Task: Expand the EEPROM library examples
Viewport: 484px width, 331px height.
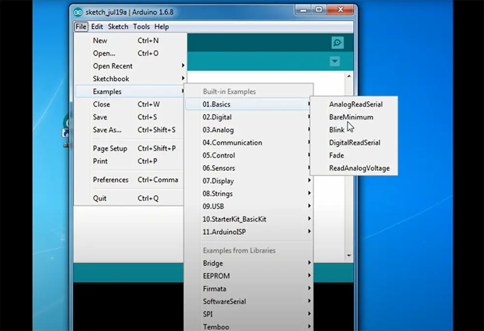Action: (x=249, y=276)
